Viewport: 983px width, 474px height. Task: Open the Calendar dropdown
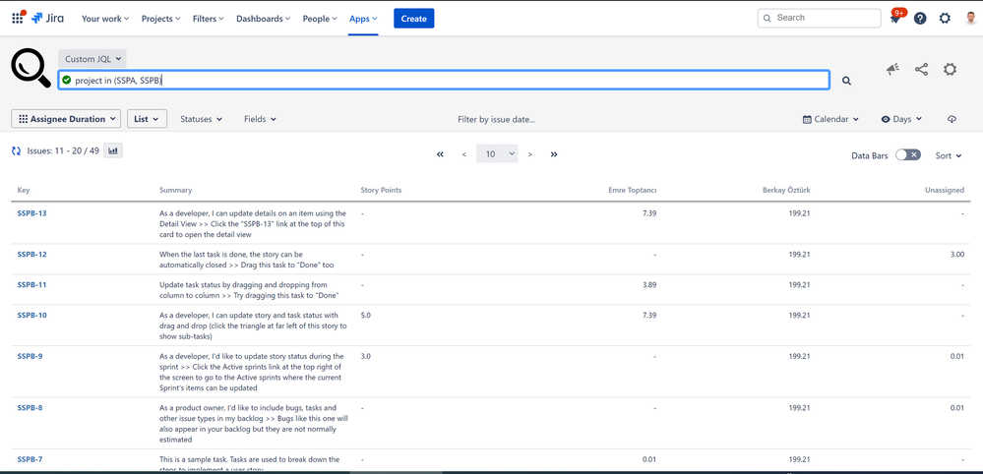tap(830, 119)
